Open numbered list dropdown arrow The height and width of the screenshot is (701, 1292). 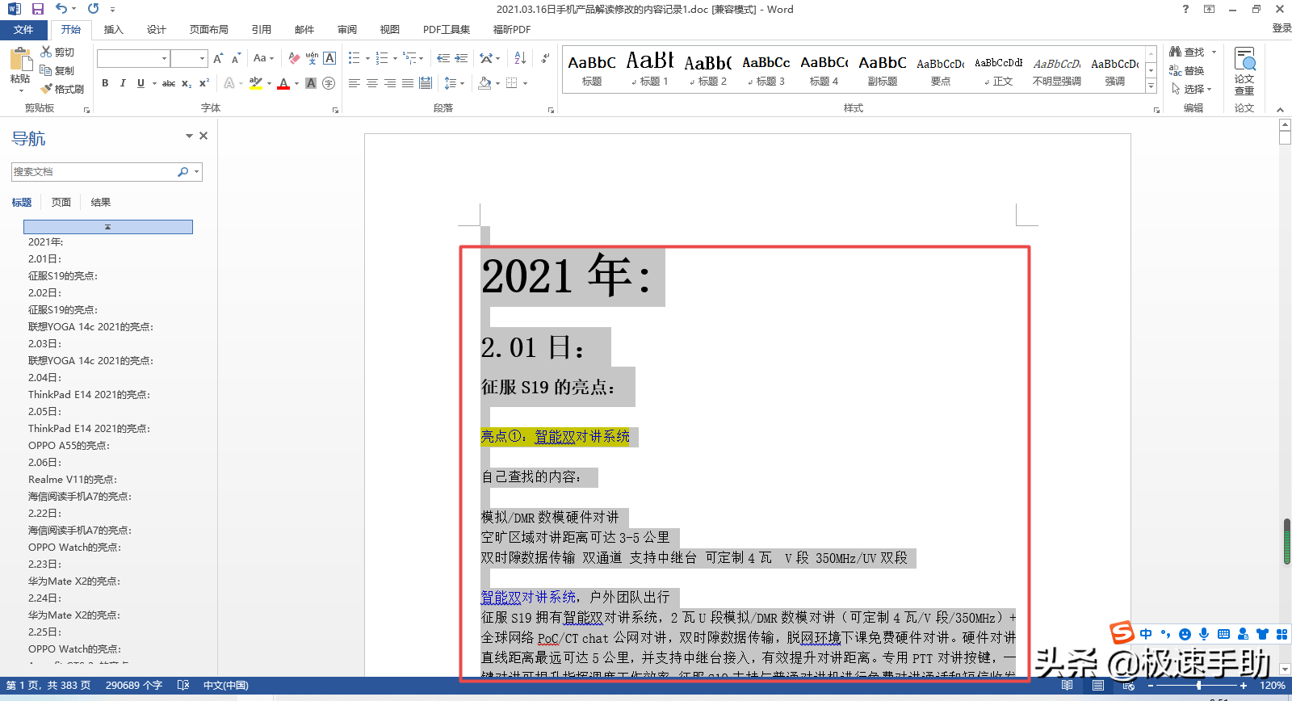(395, 58)
